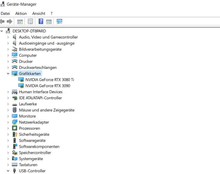Open the Datei menu
This screenshot has width=220, height=174.
pos(5,14)
